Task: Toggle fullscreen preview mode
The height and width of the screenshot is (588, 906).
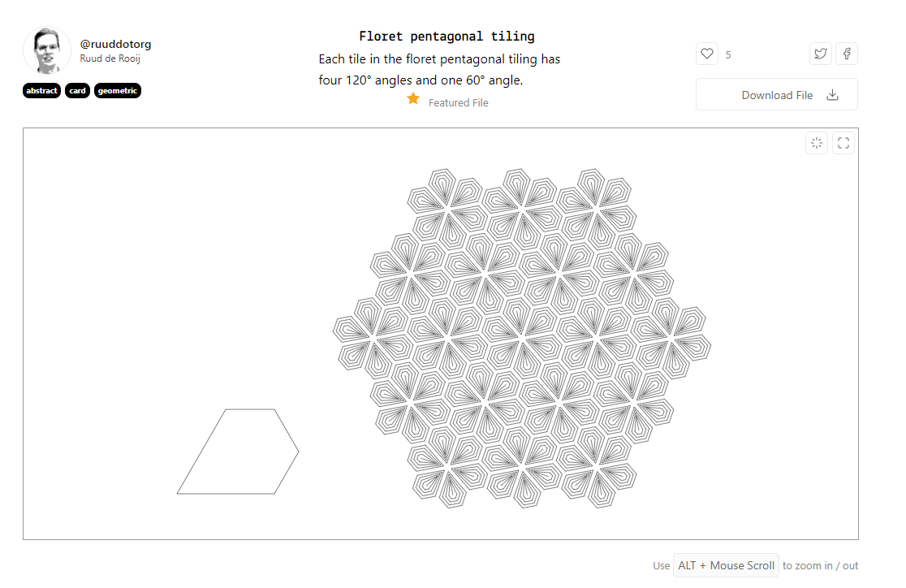Action: tap(843, 143)
